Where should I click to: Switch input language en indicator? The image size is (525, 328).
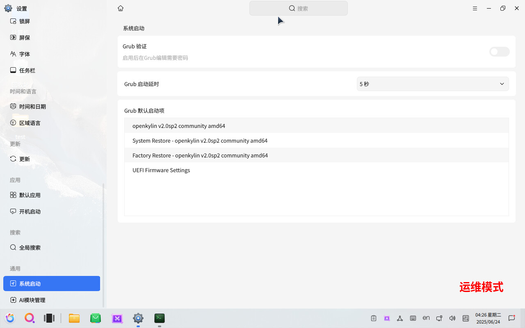[426, 318]
